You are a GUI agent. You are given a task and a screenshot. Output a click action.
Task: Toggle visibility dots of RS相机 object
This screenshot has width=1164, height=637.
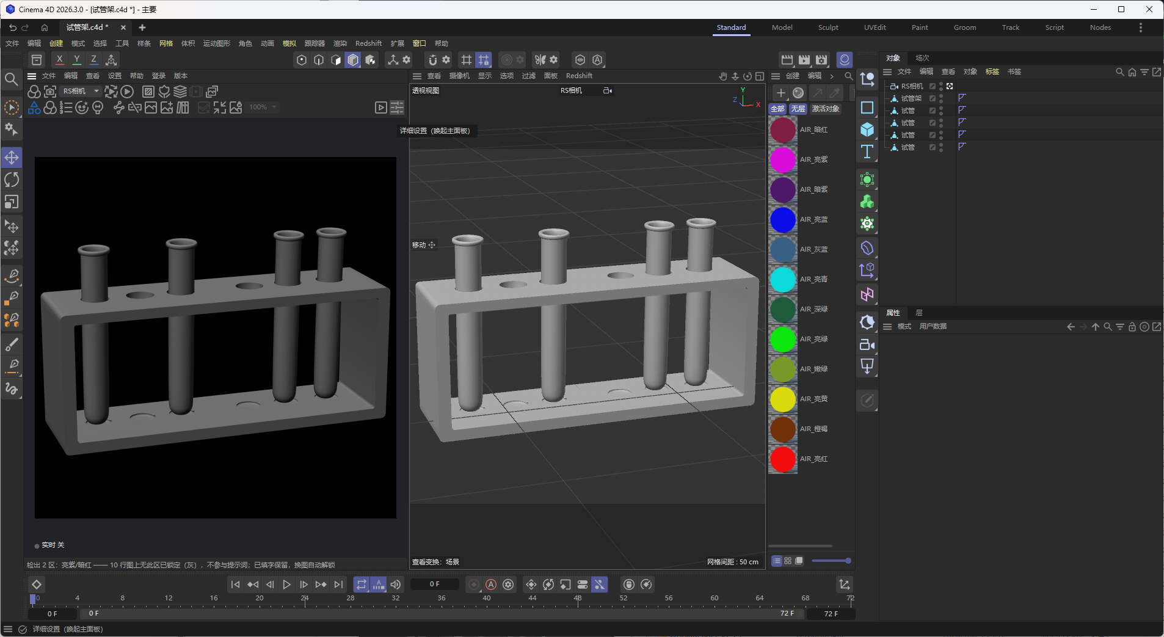pos(941,86)
